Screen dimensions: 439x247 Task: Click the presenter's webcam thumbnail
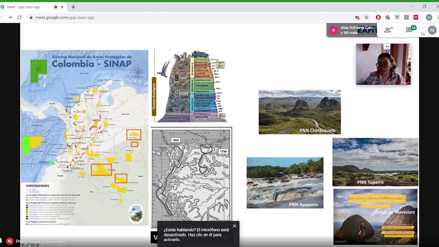click(x=383, y=64)
